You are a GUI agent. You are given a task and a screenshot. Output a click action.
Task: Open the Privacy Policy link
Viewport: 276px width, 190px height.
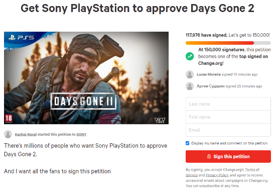pyautogui.click(x=217, y=175)
